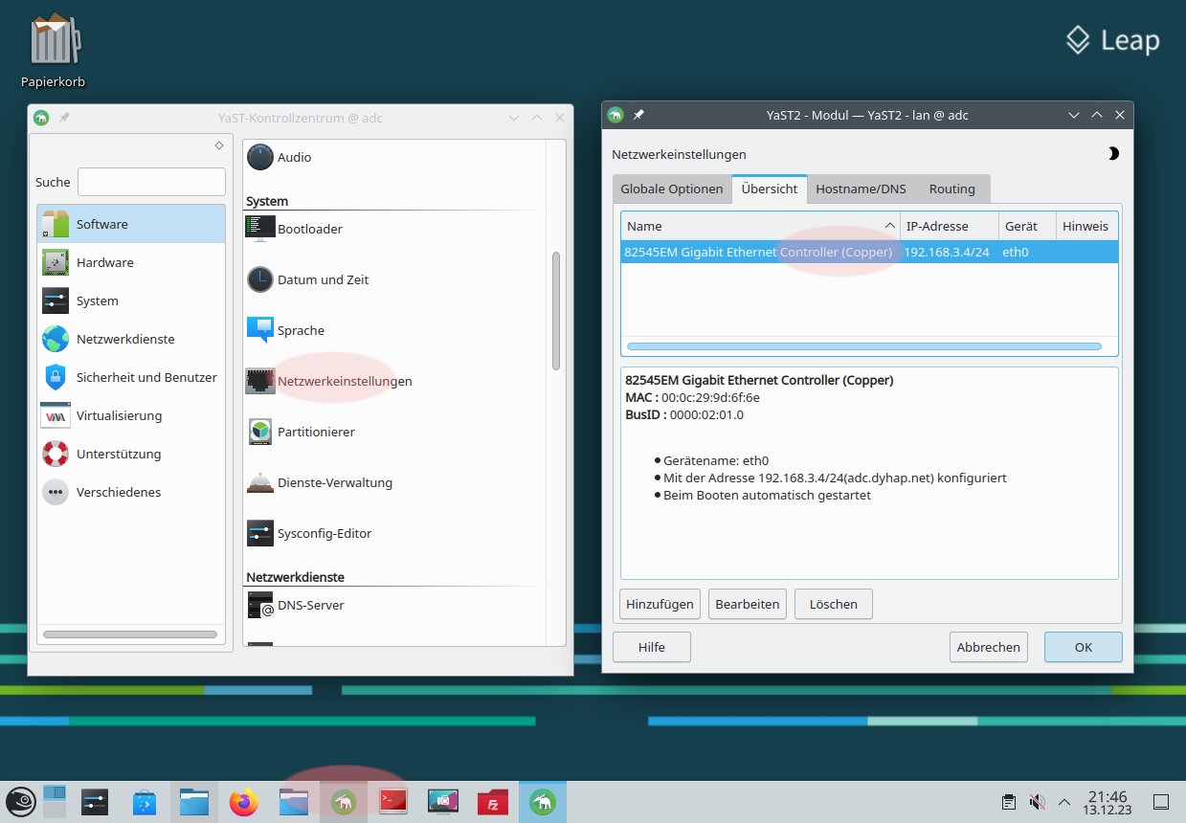Select the Hardware category

(x=104, y=262)
